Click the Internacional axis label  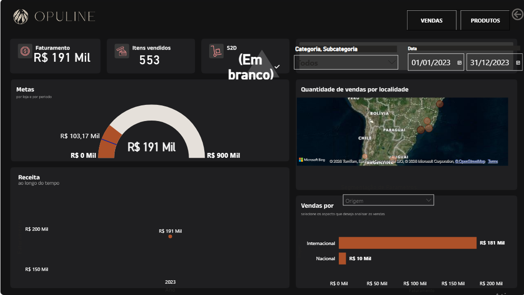(321, 243)
